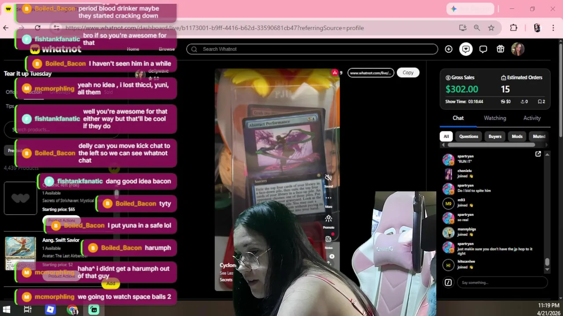Viewport: 563px width, 316px height.
Task: Open Aang, Swift Savior product thumbnail
Action: [x=20, y=253]
